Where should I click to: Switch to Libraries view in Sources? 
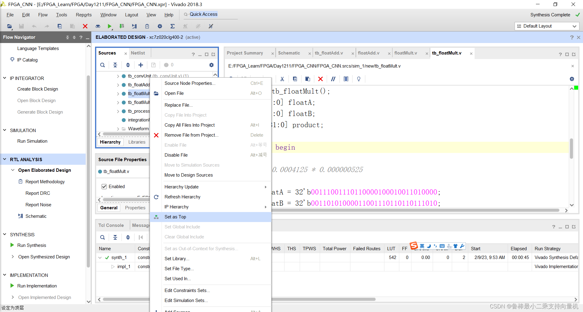click(137, 142)
